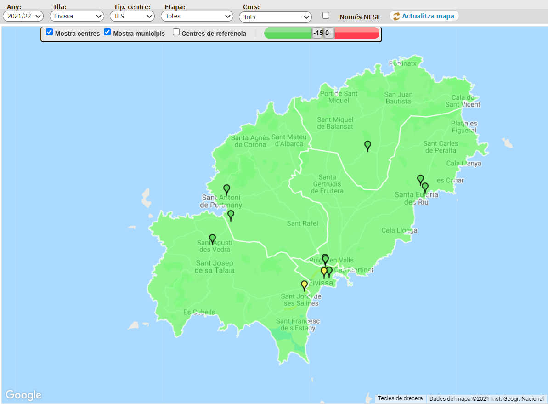Viewport: 548px width, 404px height.
Task: Click the yellow marker at Eivissa town
Action: [x=323, y=272]
